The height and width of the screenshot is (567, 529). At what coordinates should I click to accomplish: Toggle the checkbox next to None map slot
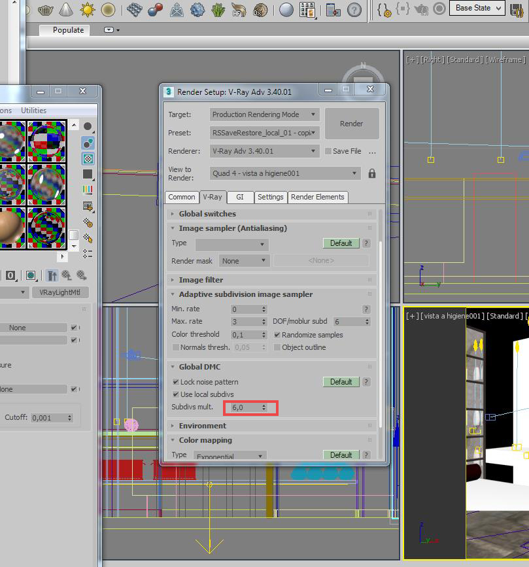(74, 328)
